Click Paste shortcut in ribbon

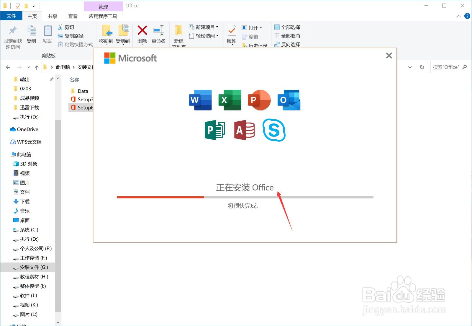tap(76, 44)
